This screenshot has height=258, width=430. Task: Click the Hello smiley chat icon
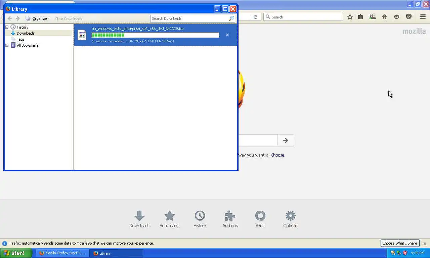click(397, 17)
